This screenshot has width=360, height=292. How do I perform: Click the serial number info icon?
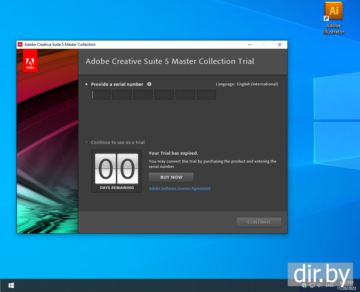(x=149, y=84)
